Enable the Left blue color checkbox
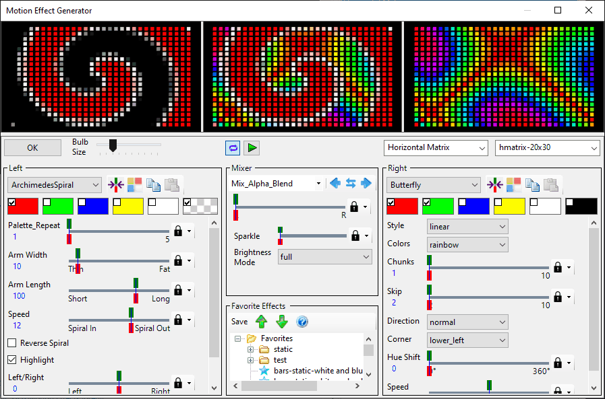 82,203
